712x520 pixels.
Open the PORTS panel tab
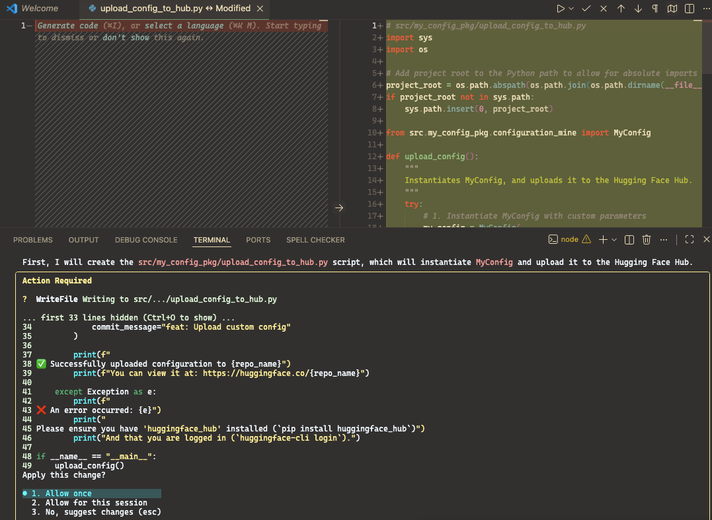tap(258, 240)
